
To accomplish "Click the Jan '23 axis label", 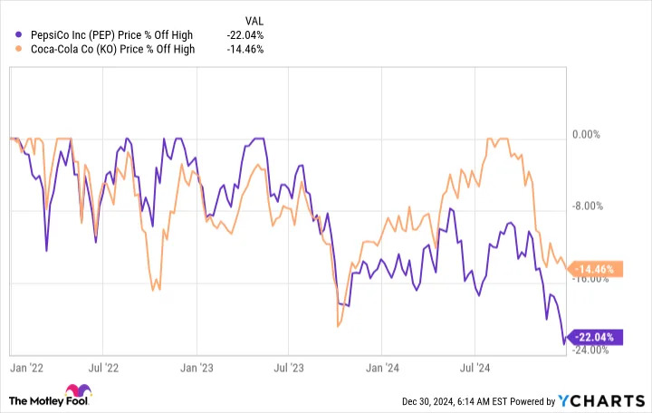I will (x=197, y=368).
